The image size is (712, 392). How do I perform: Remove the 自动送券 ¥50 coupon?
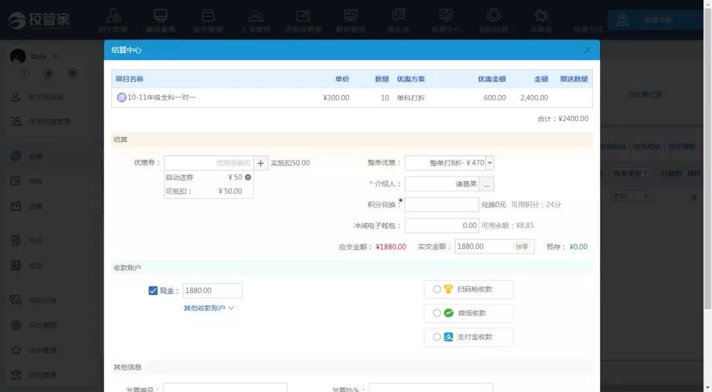tap(248, 177)
